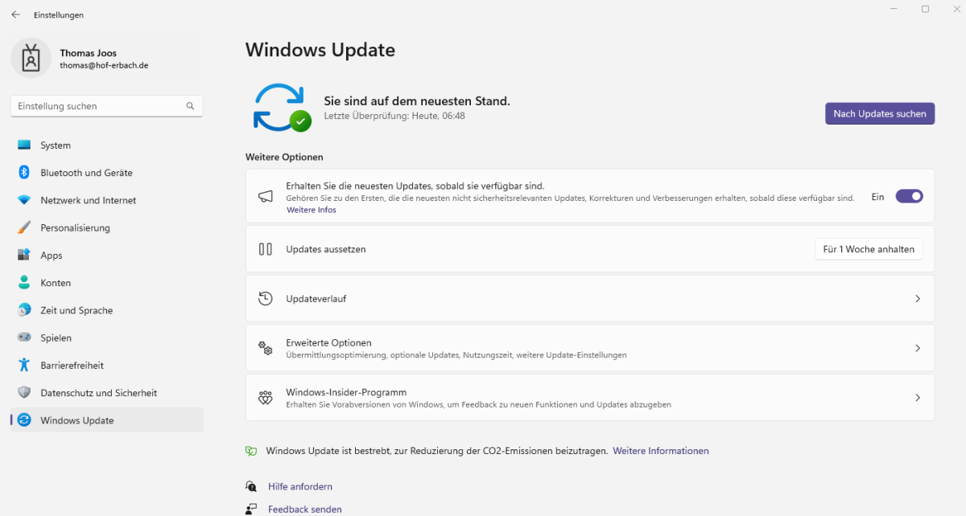Click the Spielen label in sidebar
The width and height of the screenshot is (966, 516).
56,338
